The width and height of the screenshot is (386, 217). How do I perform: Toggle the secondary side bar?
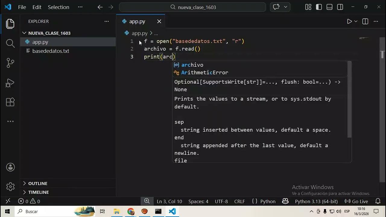coord(340,7)
